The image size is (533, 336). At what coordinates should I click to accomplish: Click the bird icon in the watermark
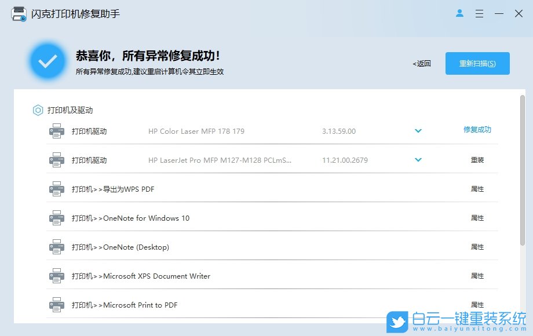click(395, 320)
